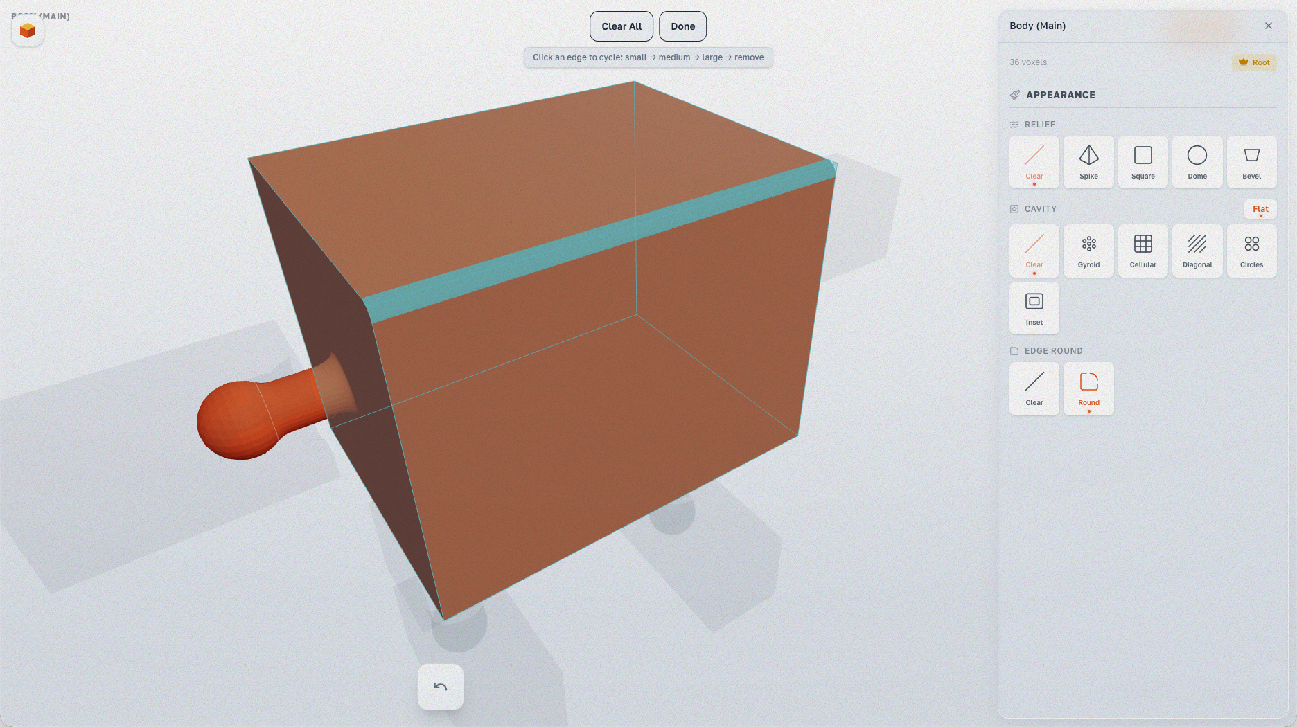Select the Square relief option
Screen dimensions: 1297x727
(1142, 162)
